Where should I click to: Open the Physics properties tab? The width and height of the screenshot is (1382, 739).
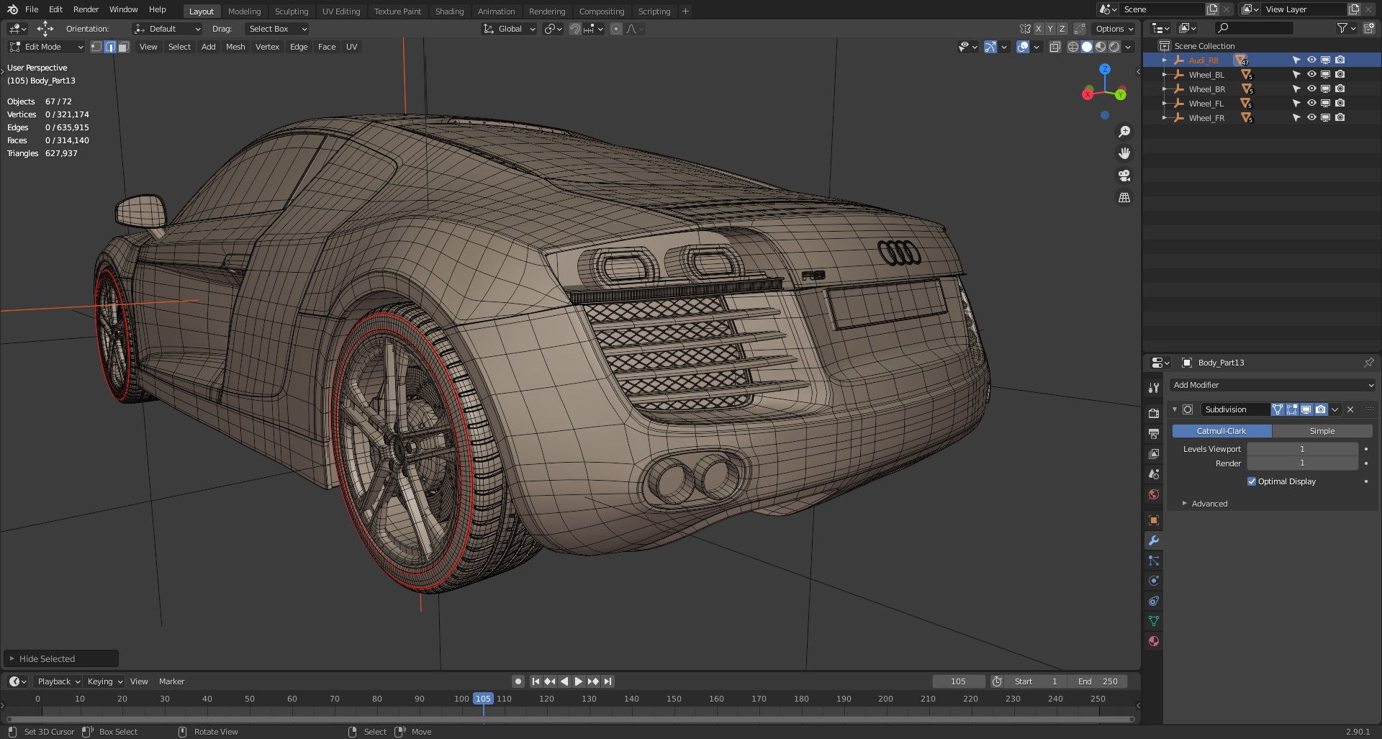click(x=1154, y=581)
